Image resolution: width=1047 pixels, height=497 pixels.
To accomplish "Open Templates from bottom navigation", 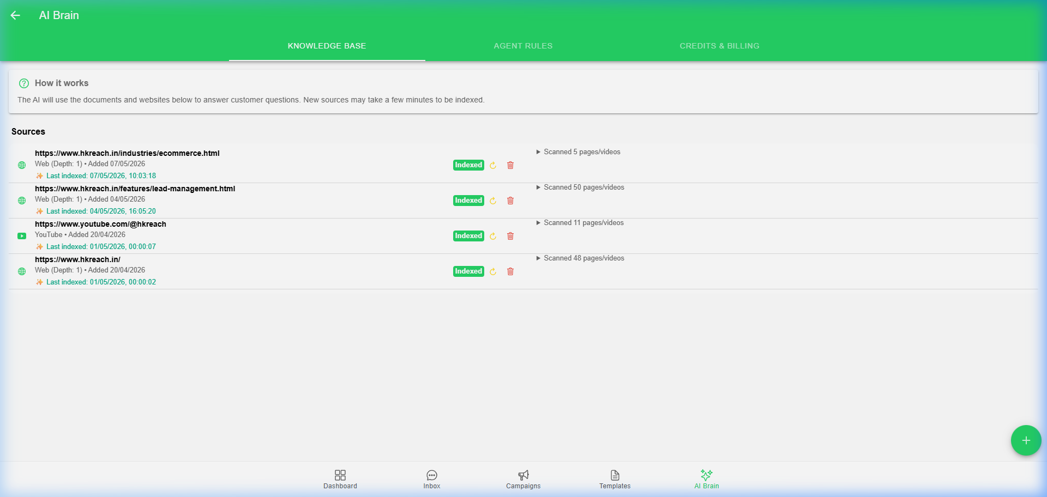I will coord(615,480).
